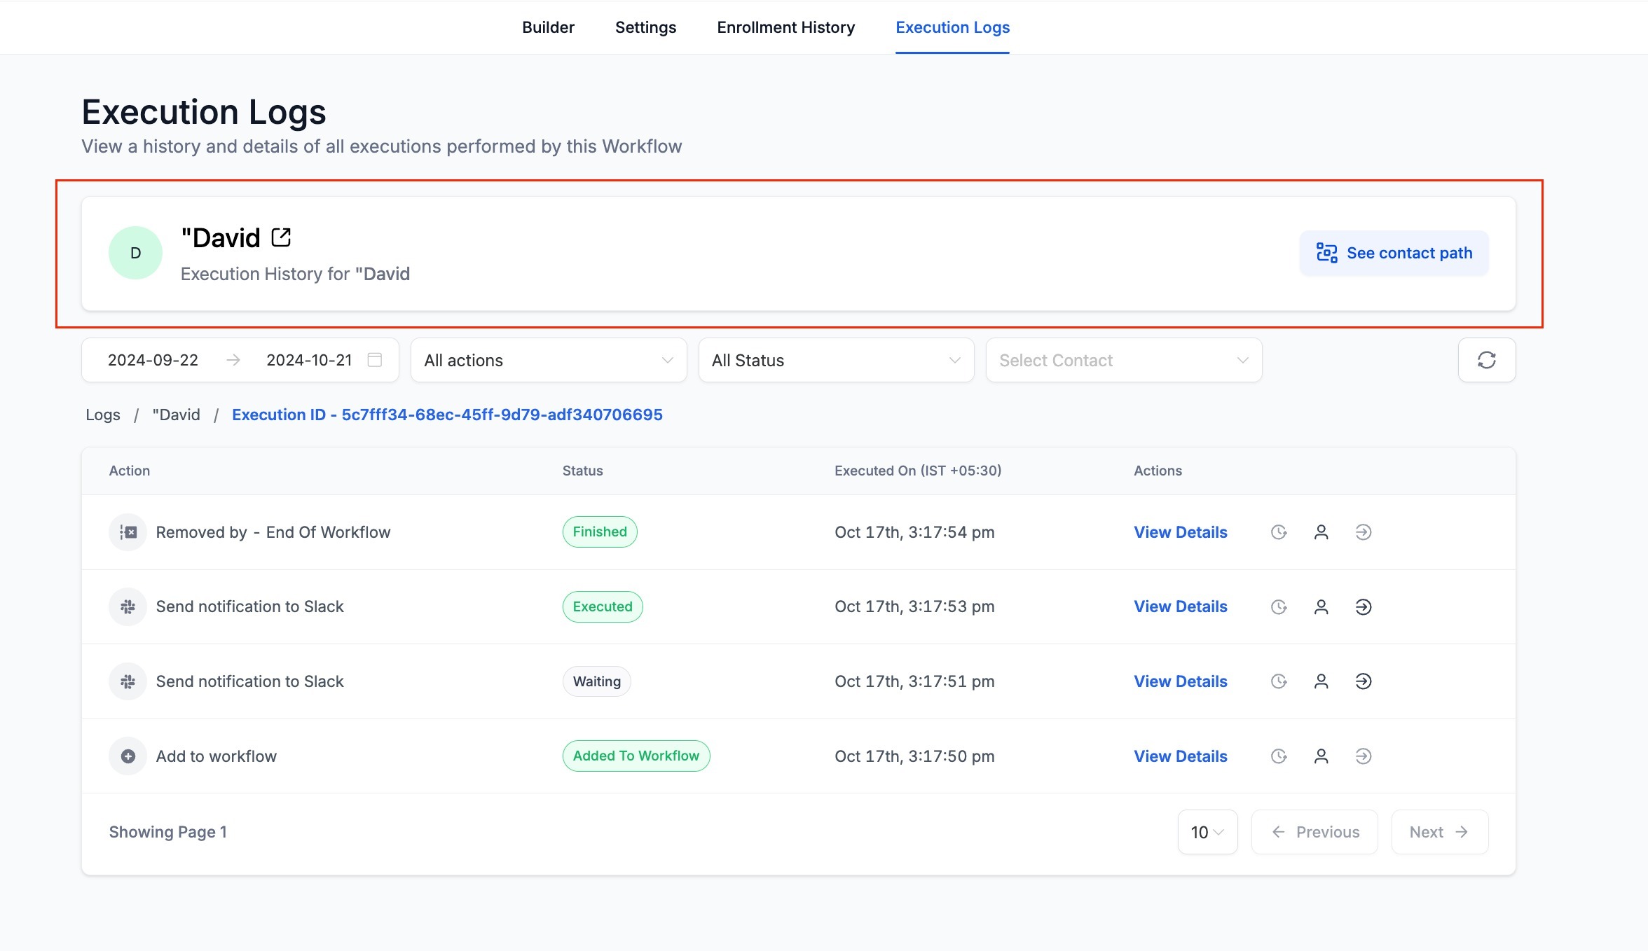Click clock icon in Waiting Slack row
1648x951 pixels.
pyautogui.click(x=1279, y=681)
